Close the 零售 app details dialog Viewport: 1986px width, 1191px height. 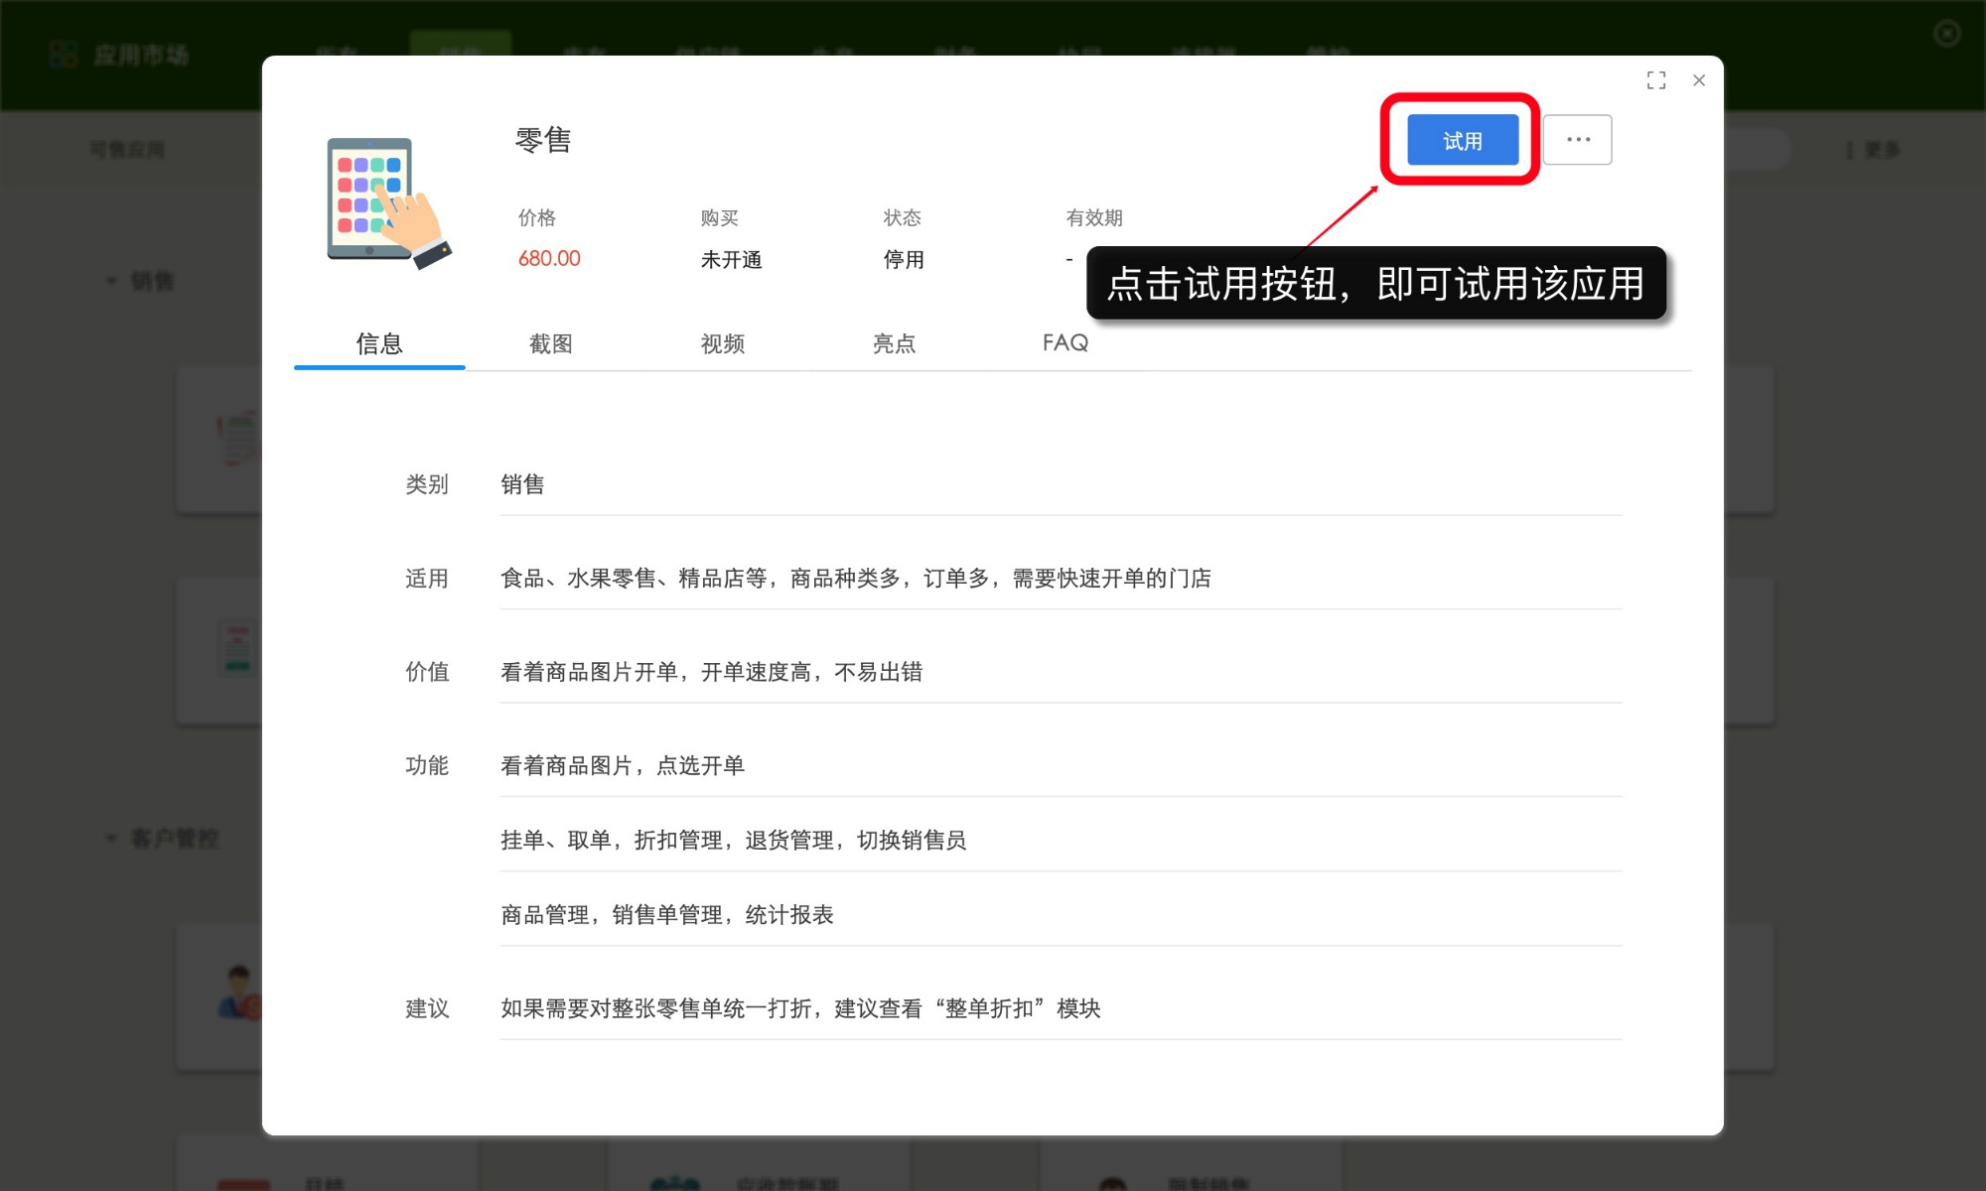(1699, 80)
